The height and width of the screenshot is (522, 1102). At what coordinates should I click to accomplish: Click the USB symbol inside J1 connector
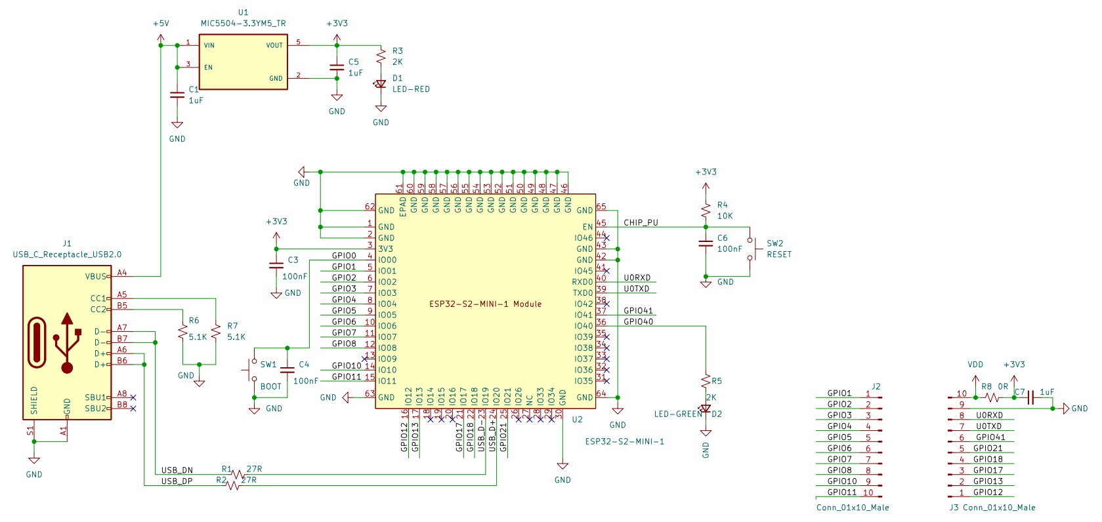click(x=67, y=342)
